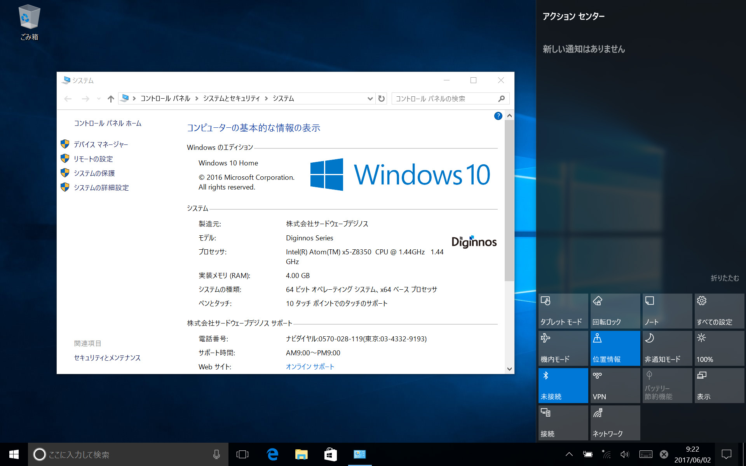The height and width of the screenshot is (466, 746).
Task: Open the touch keyboard from the system tray
Action: pyautogui.click(x=645, y=454)
